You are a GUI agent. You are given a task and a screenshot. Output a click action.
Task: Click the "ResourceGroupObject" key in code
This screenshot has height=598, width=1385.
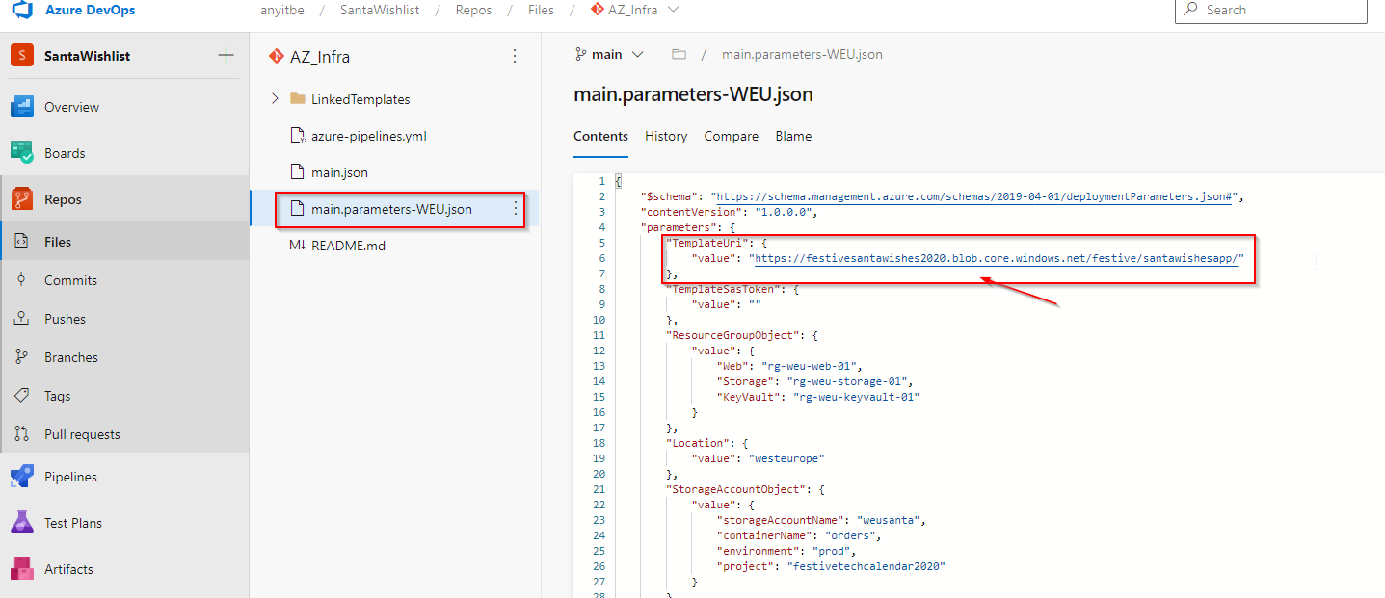click(733, 335)
